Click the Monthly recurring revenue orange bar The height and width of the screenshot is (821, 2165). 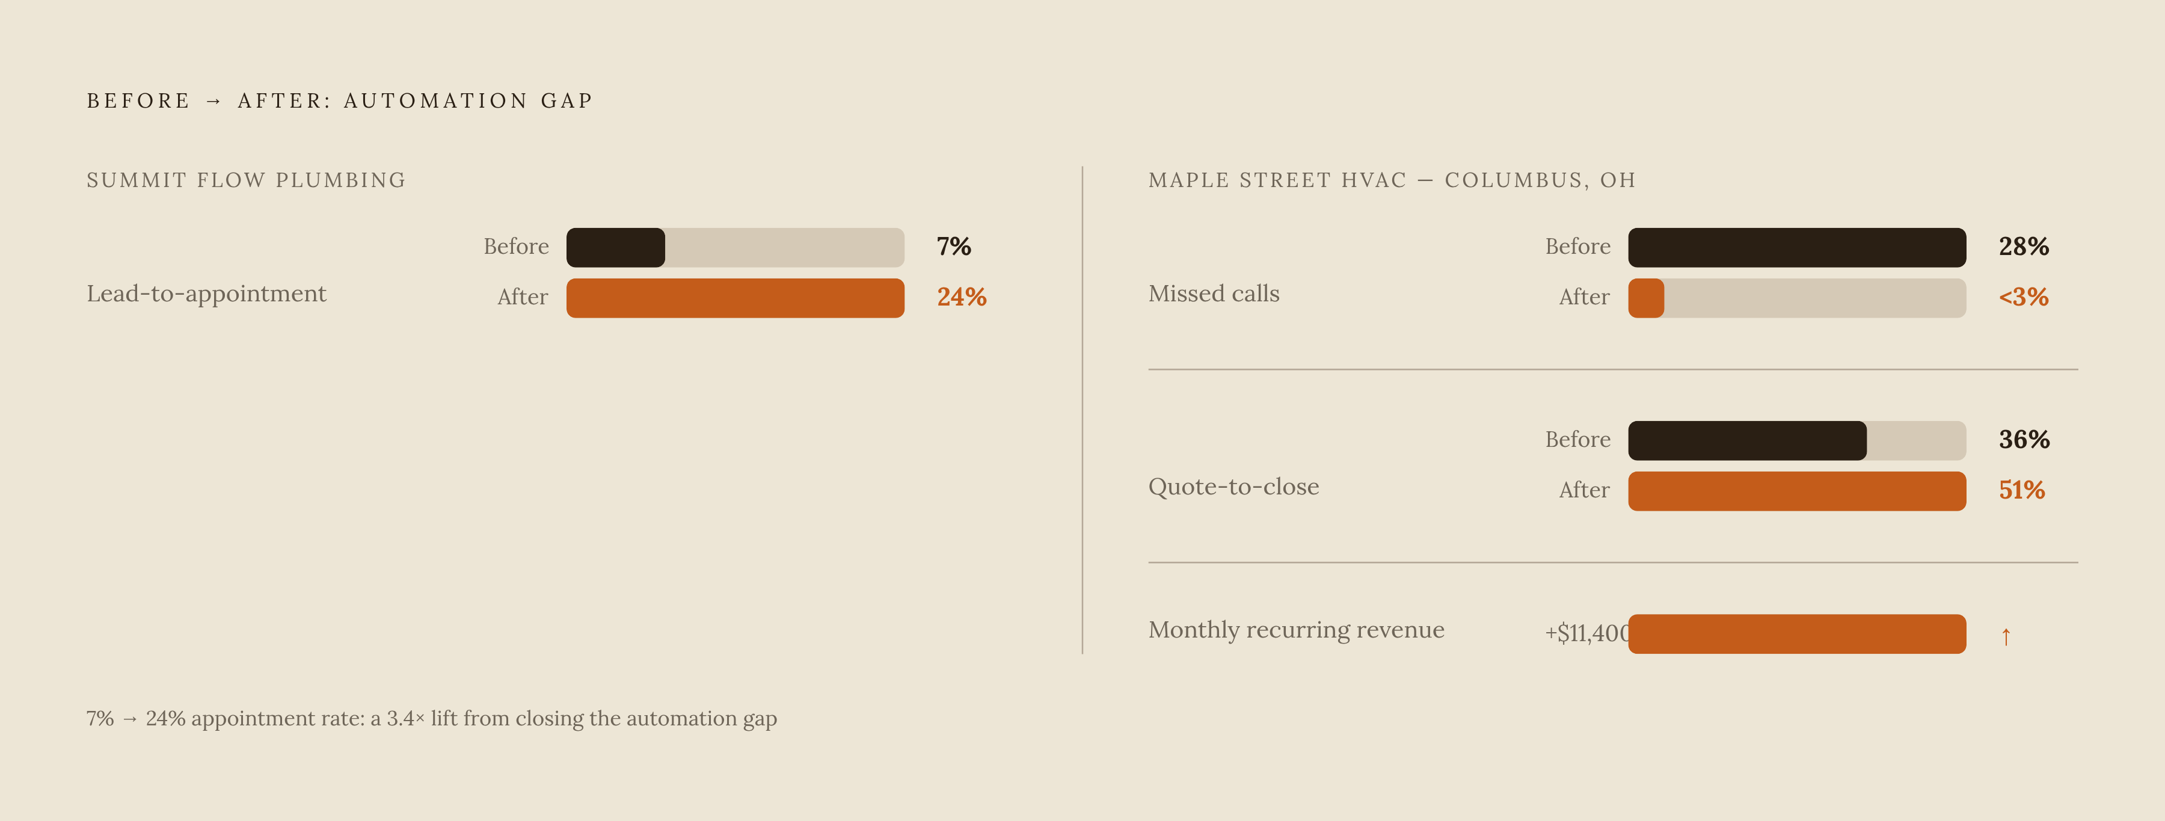coord(1797,633)
